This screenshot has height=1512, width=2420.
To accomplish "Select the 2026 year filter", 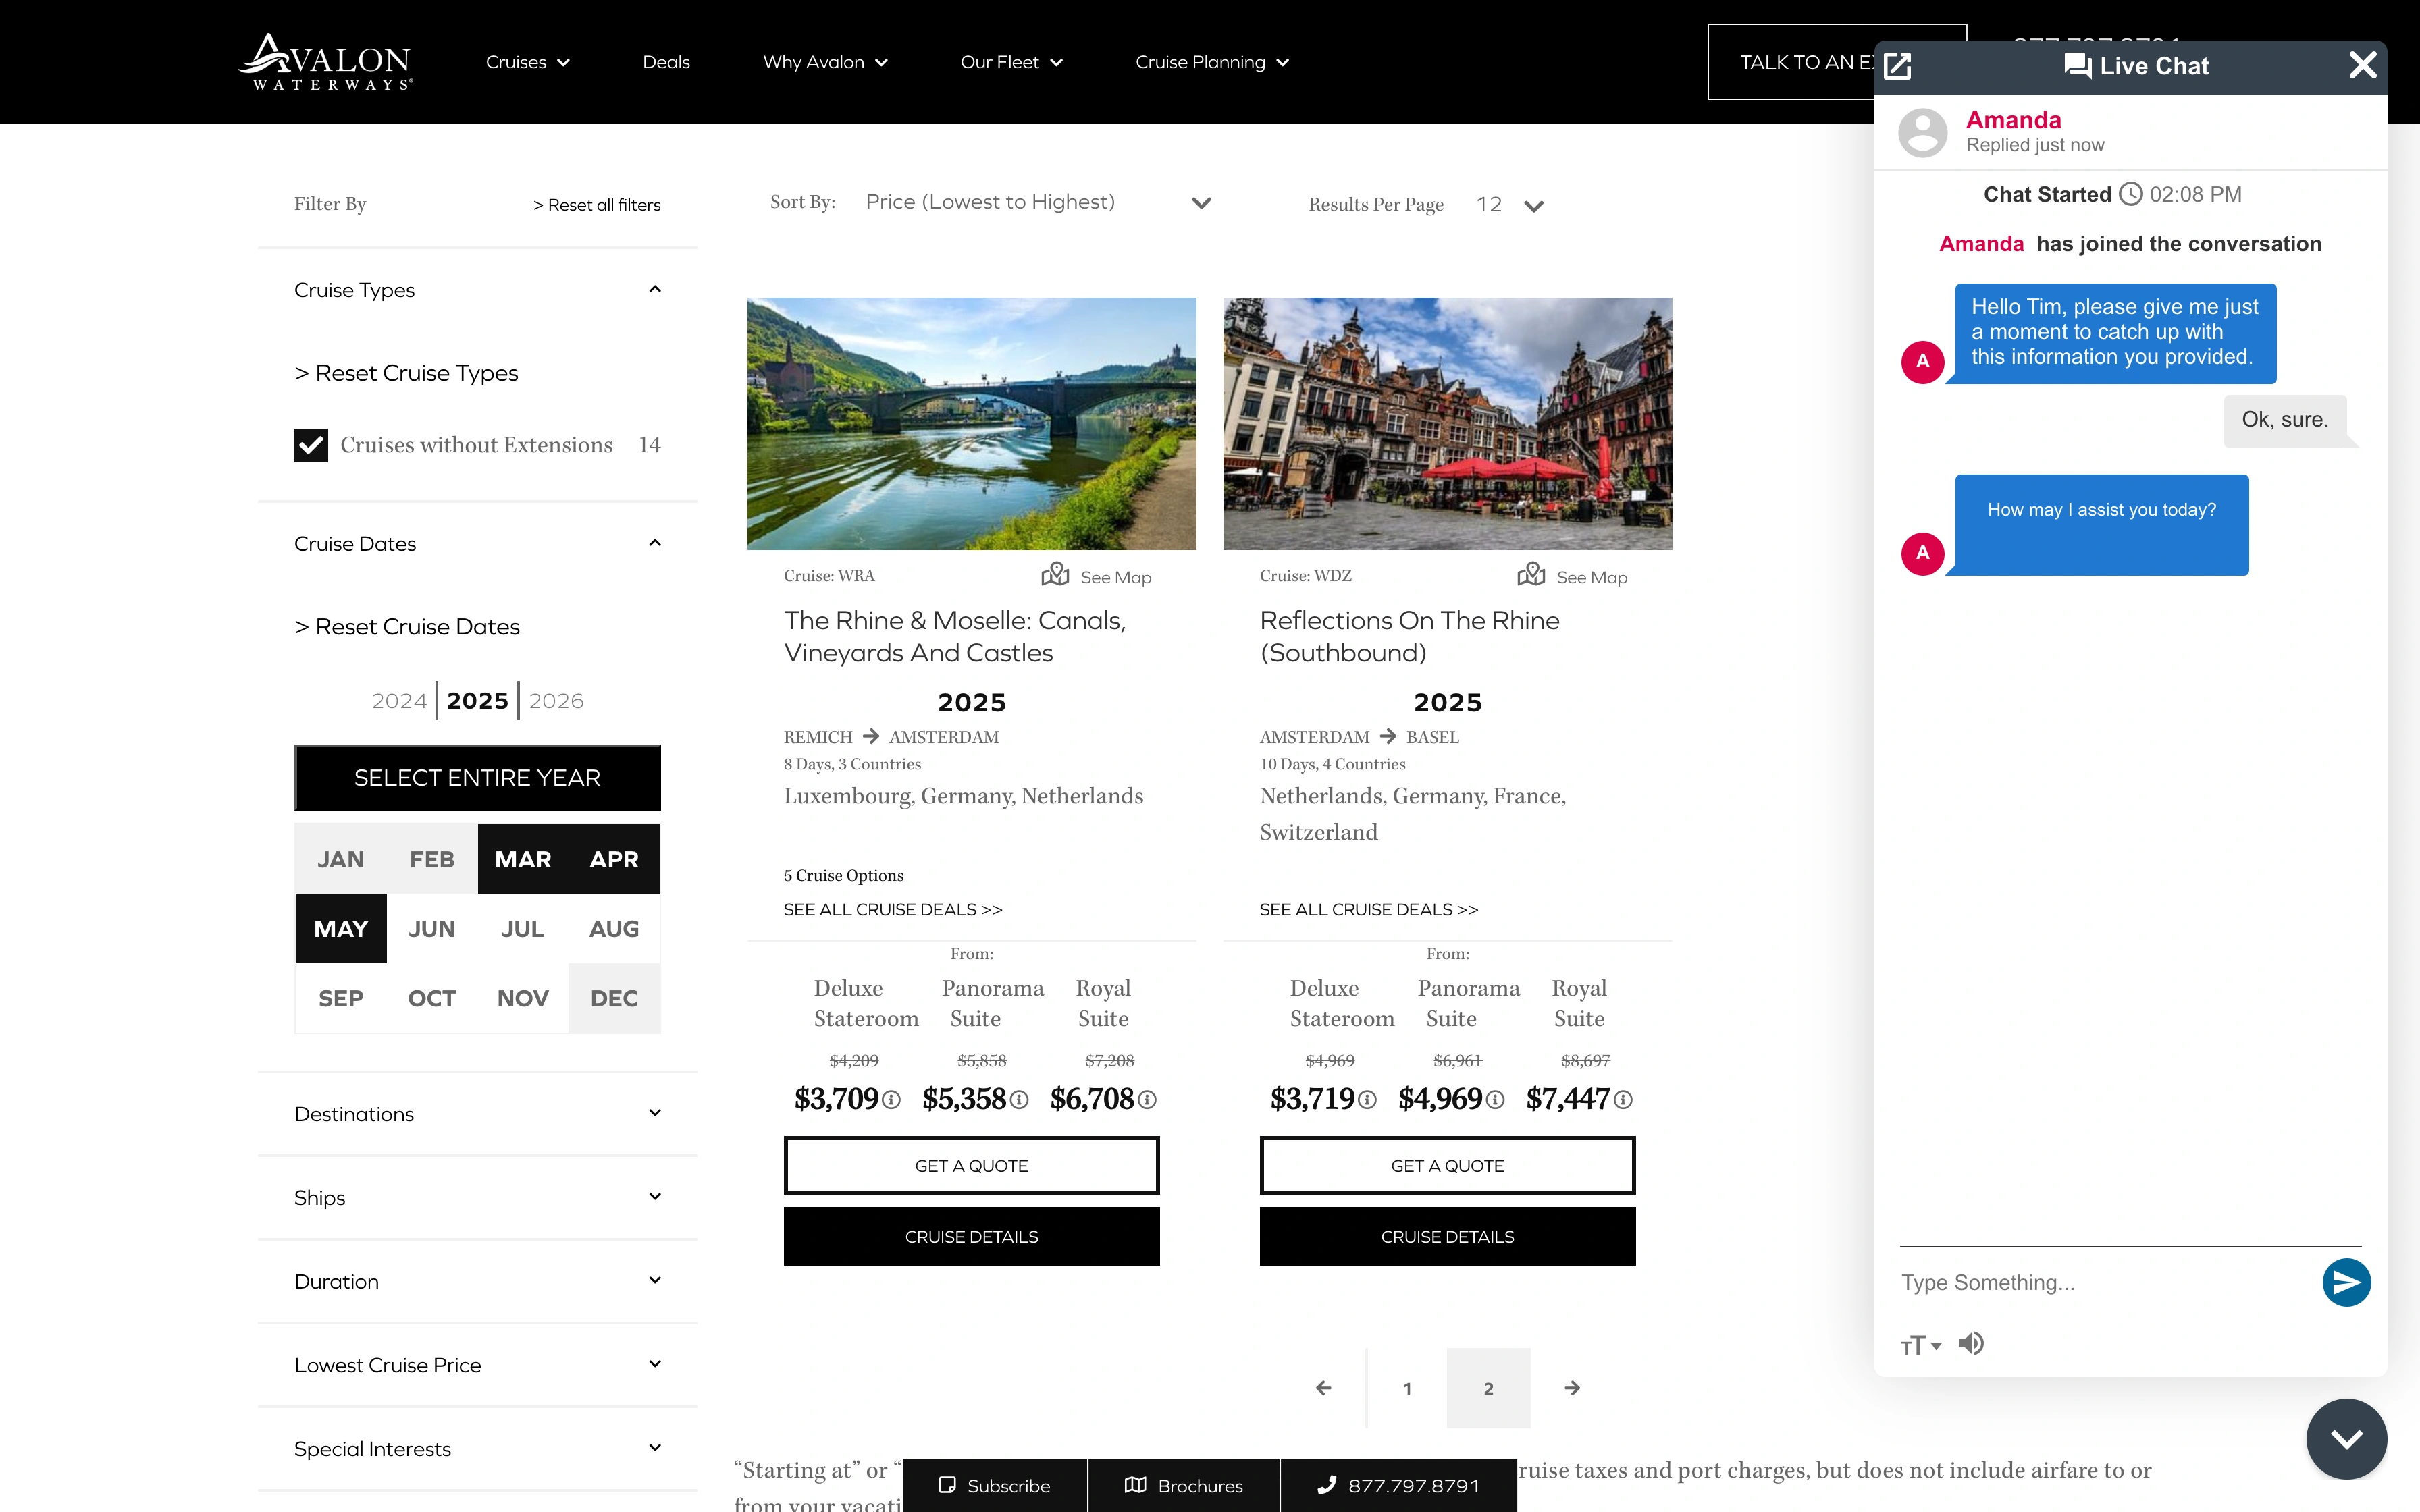I will pos(556,700).
